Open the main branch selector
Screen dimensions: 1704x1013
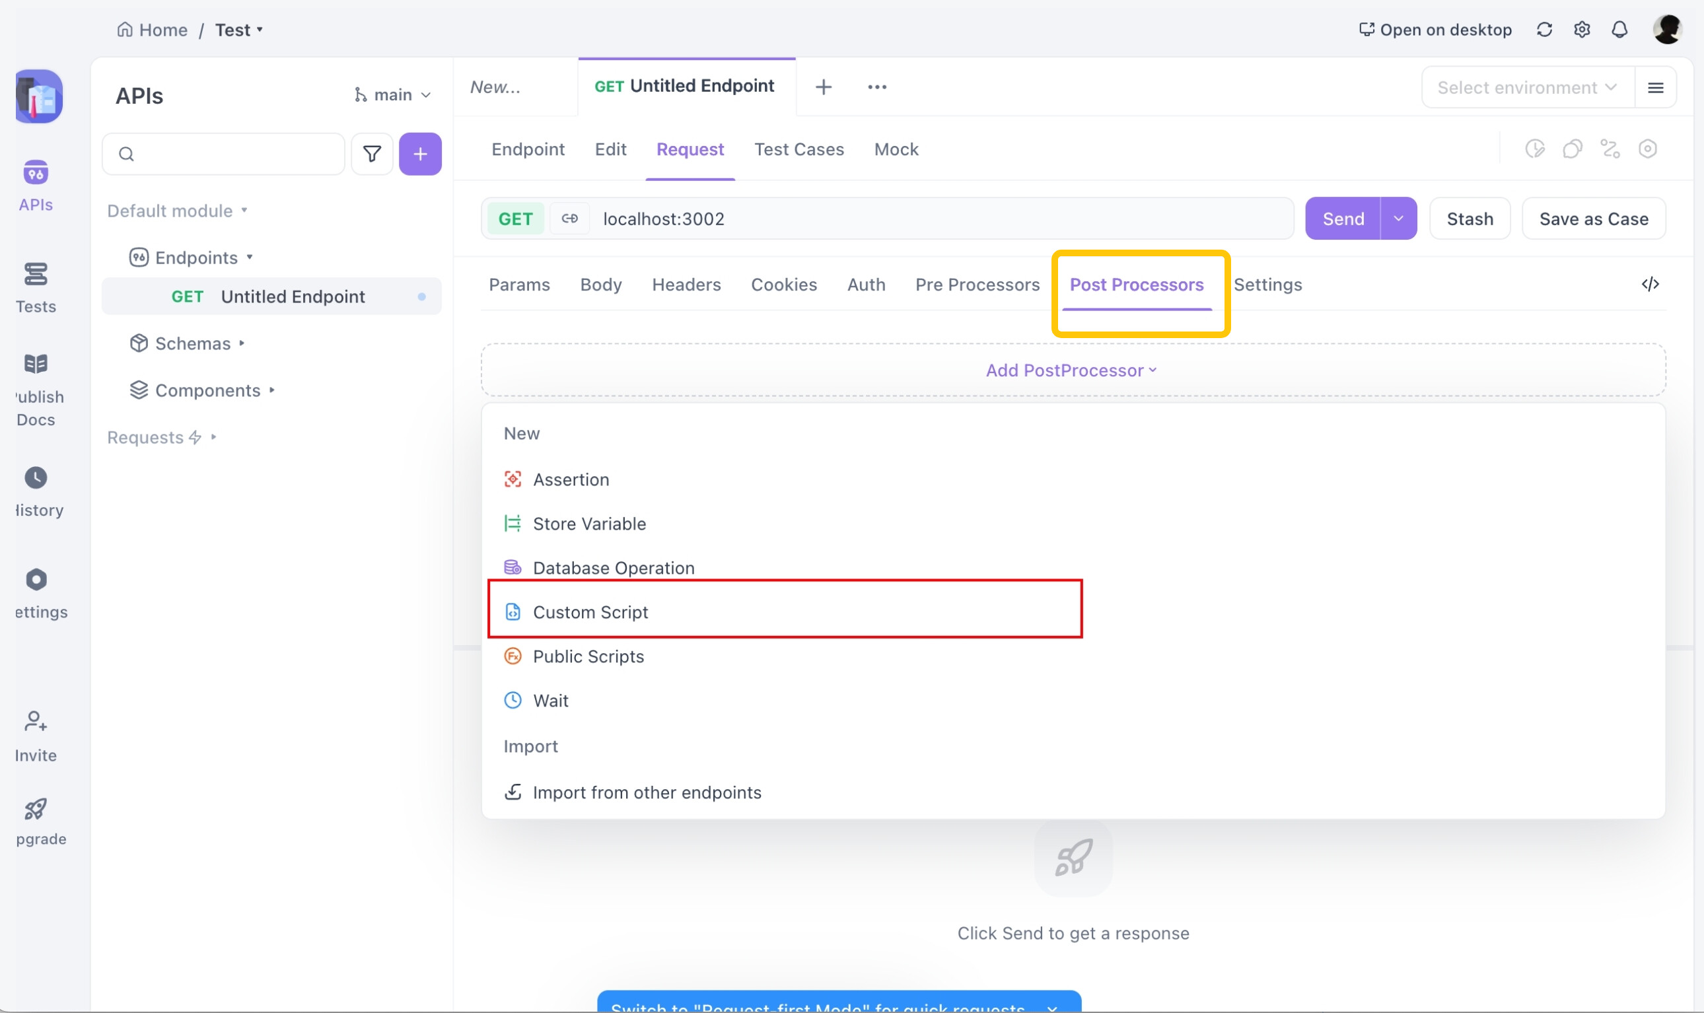coord(392,95)
